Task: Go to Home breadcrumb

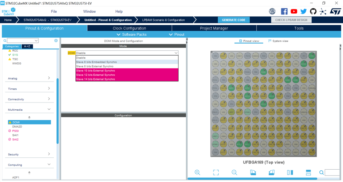Action: pyautogui.click(x=8, y=20)
